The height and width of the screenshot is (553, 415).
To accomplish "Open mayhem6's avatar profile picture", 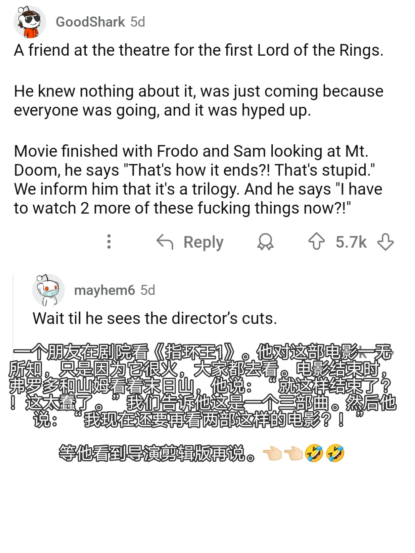I will pyautogui.click(x=48, y=290).
